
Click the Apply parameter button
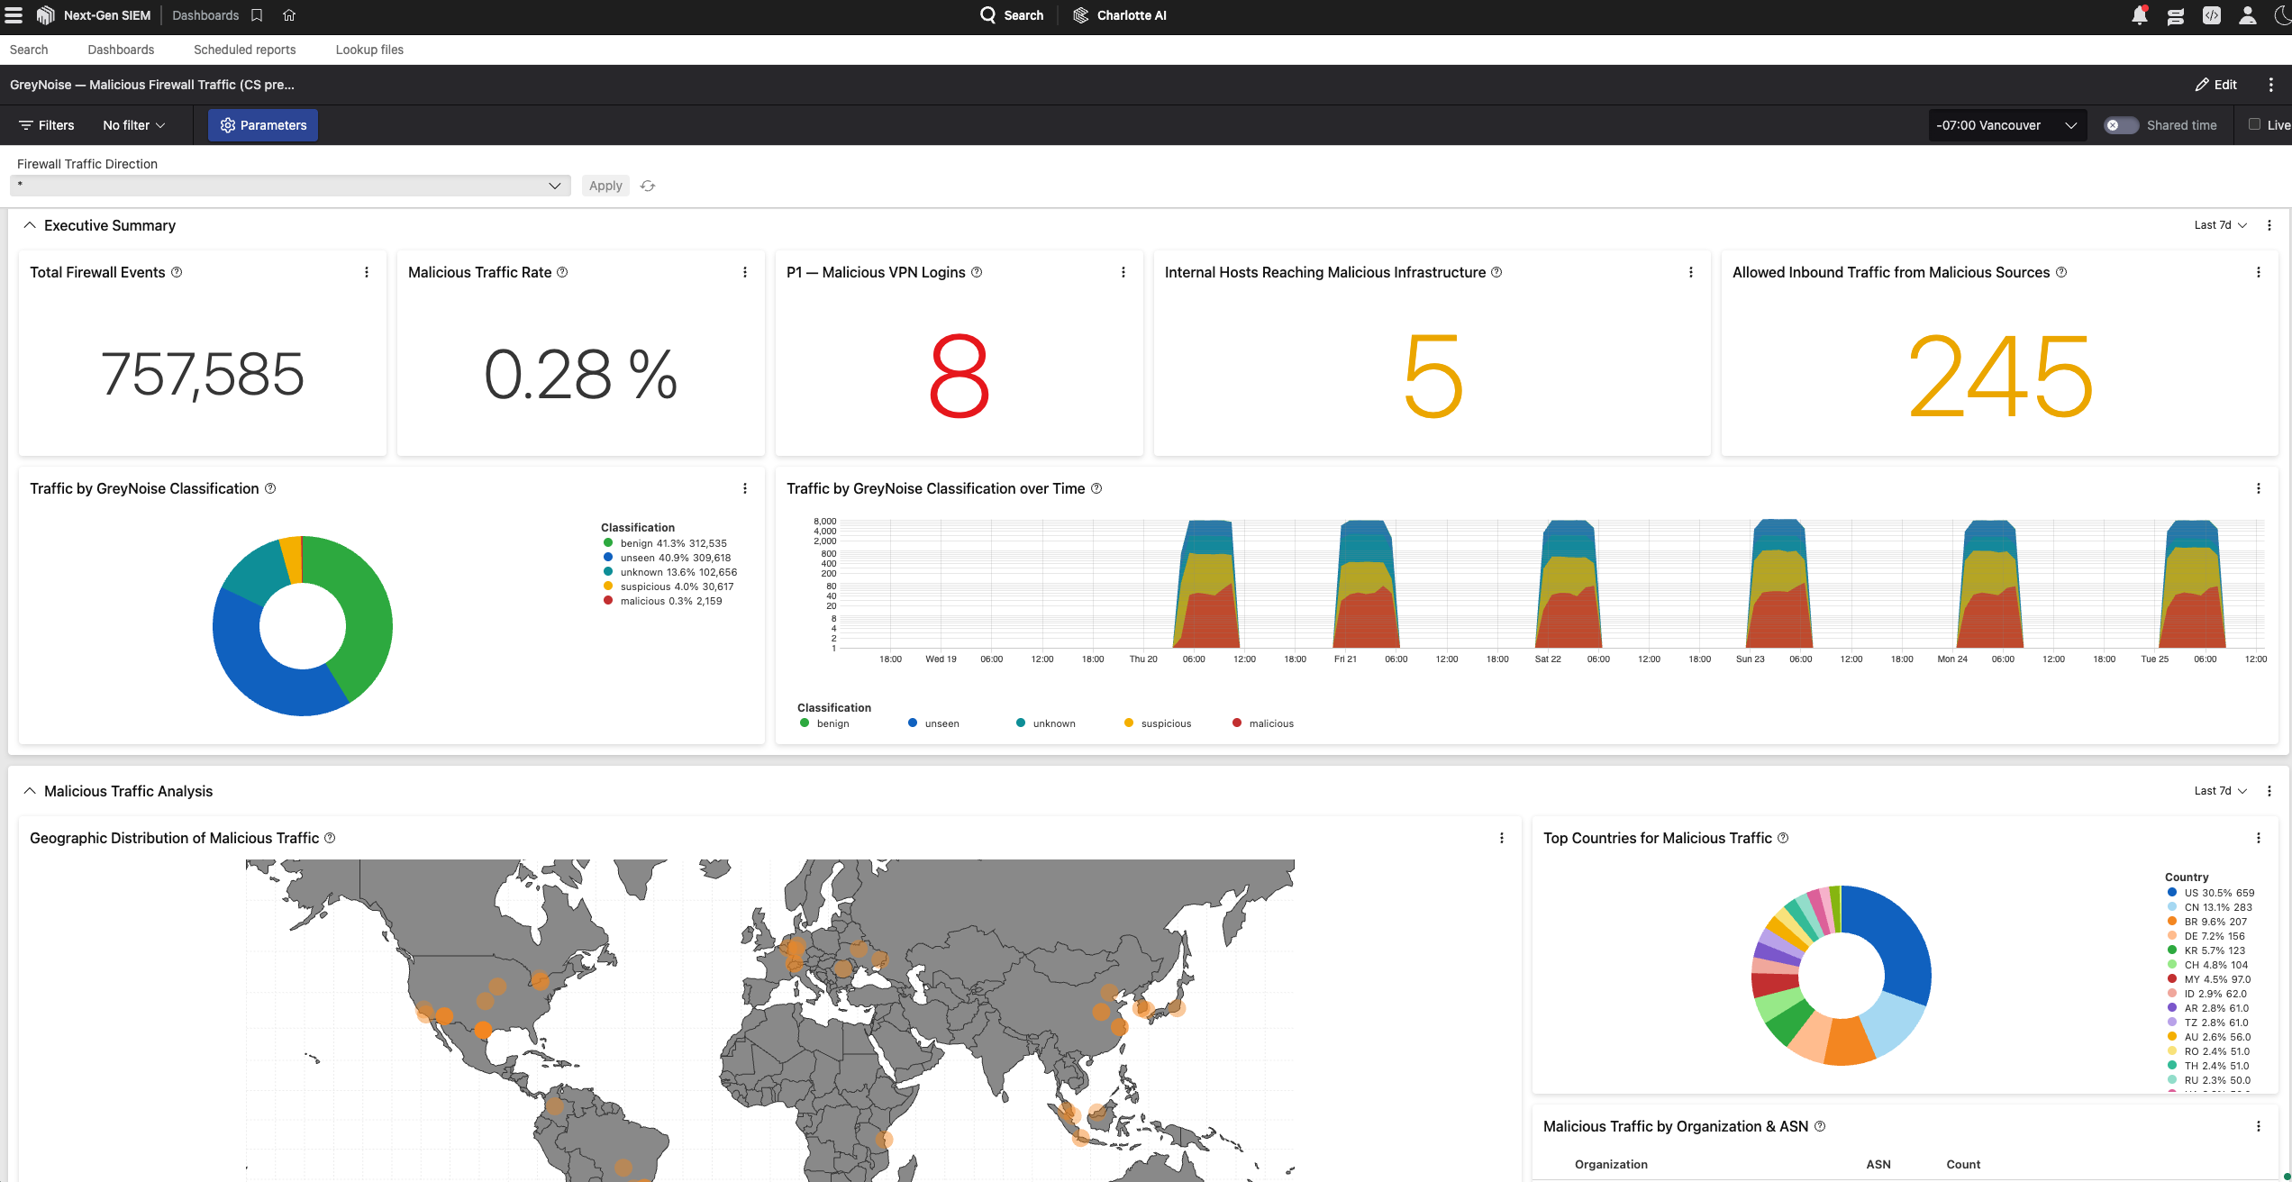605,186
